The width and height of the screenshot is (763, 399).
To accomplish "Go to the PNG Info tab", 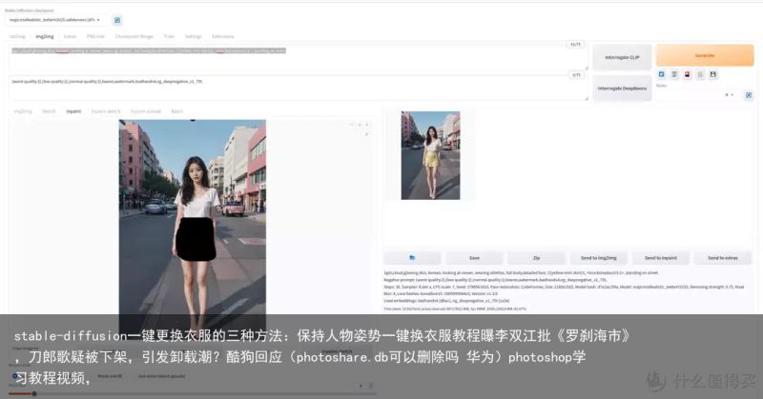I will pos(95,36).
